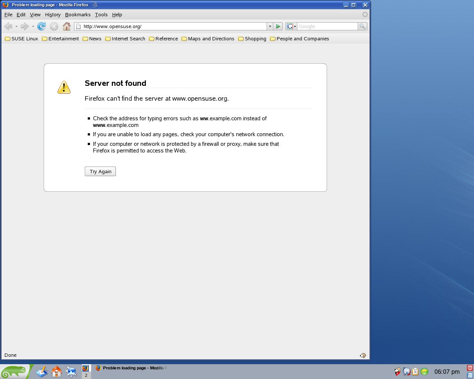The height and width of the screenshot is (379, 474).
Task: Click the virtual desktop 2 pager
Action: (x=86, y=375)
